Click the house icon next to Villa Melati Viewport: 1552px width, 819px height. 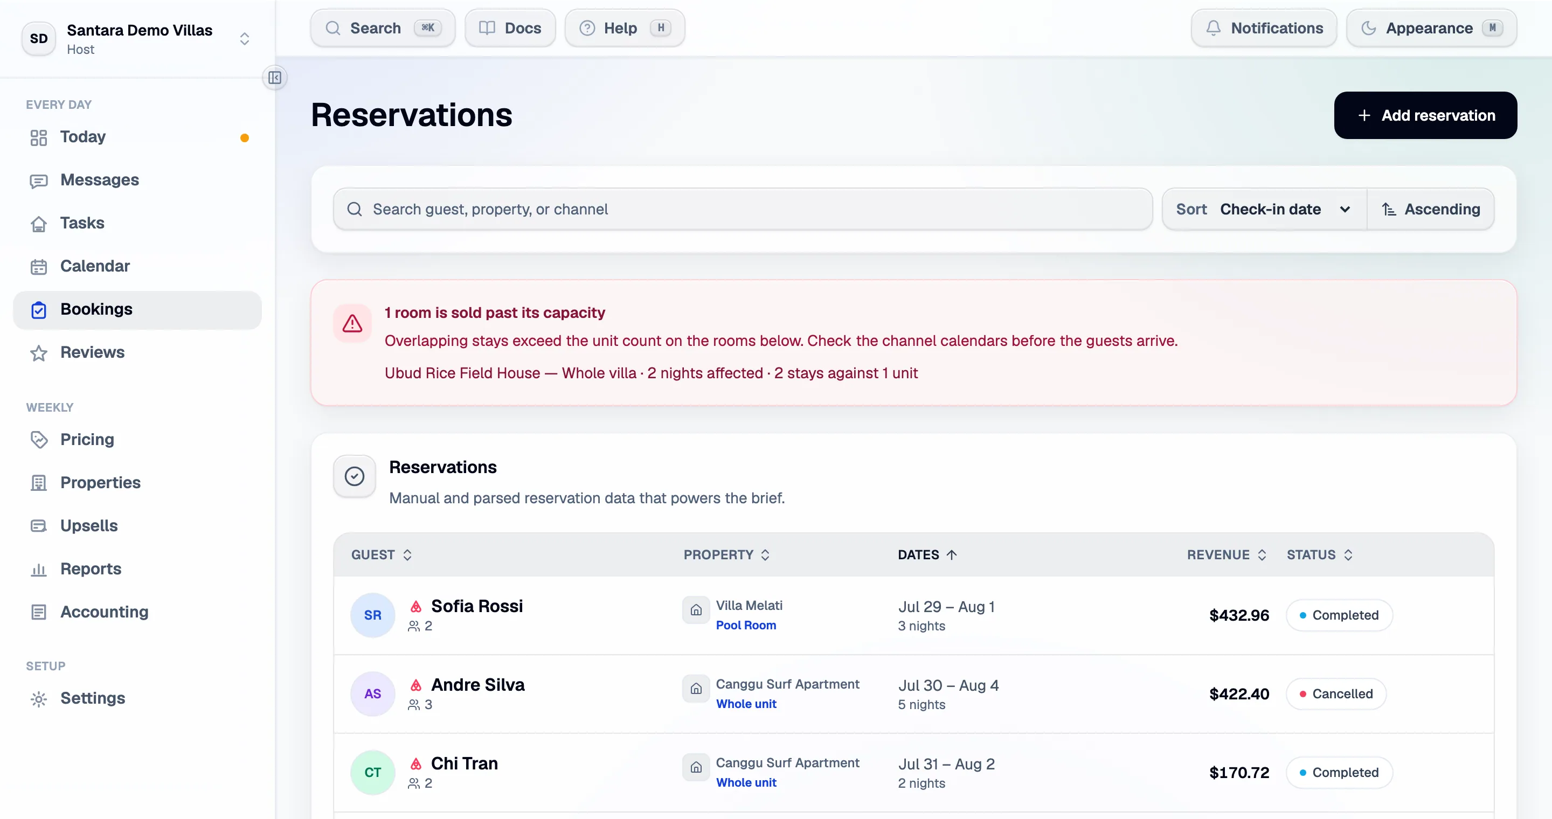[696, 609]
